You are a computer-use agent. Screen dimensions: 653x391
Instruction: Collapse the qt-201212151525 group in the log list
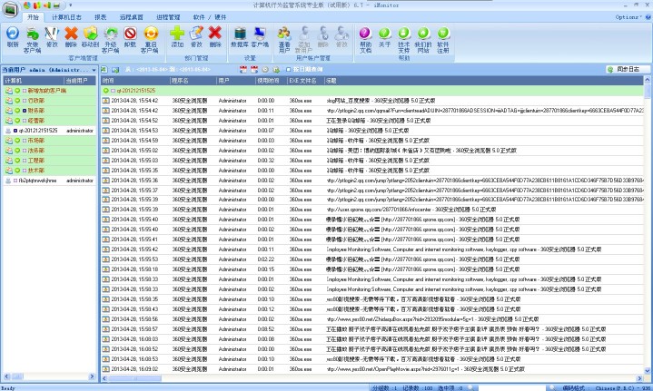click(105, 90)
